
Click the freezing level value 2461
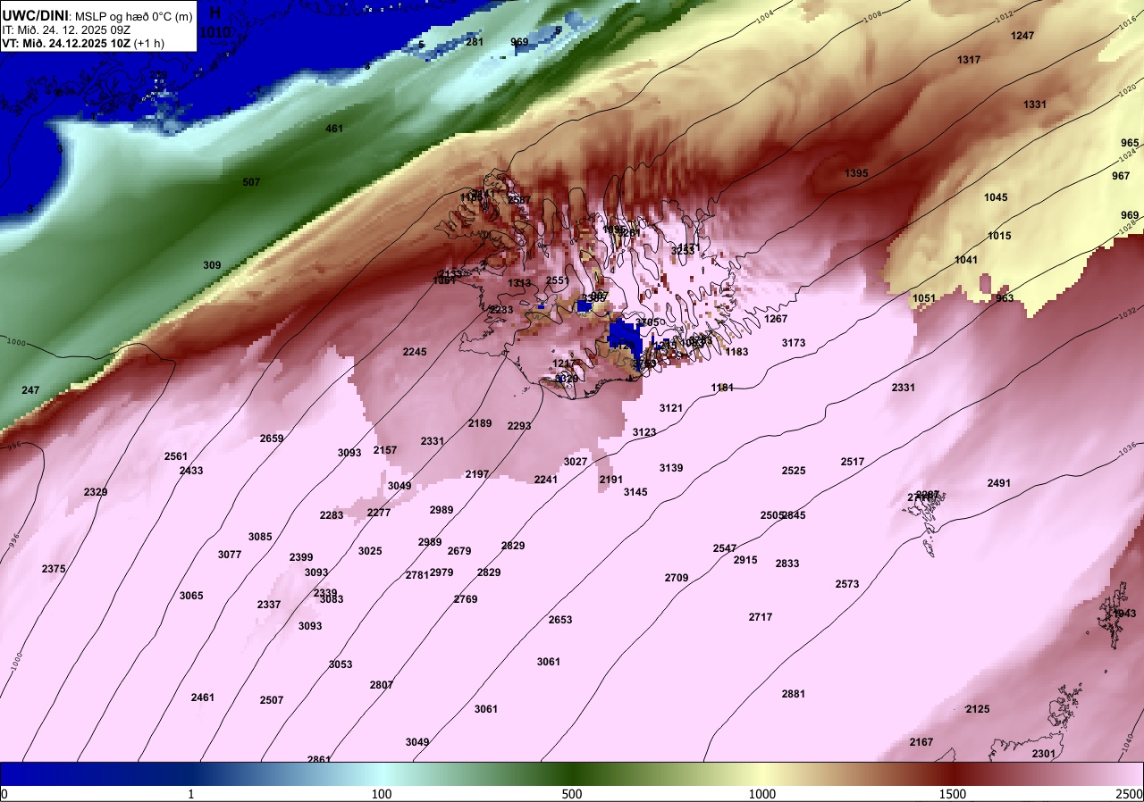203,698
